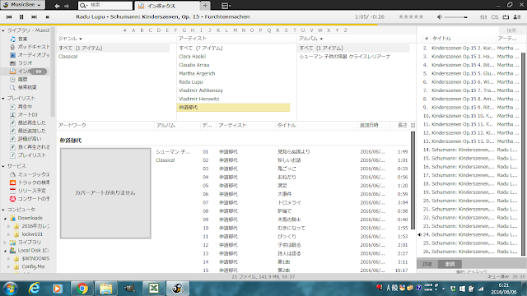The height and width of the screenshot is (296, 527).
Task: Jump to letter Z in alphabet bar
Action: (x=345, y=30)
